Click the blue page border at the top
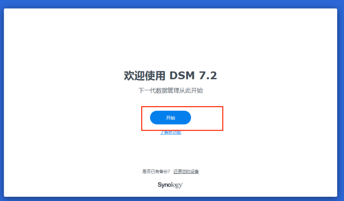The image size is (344, 201). (172, 4)
